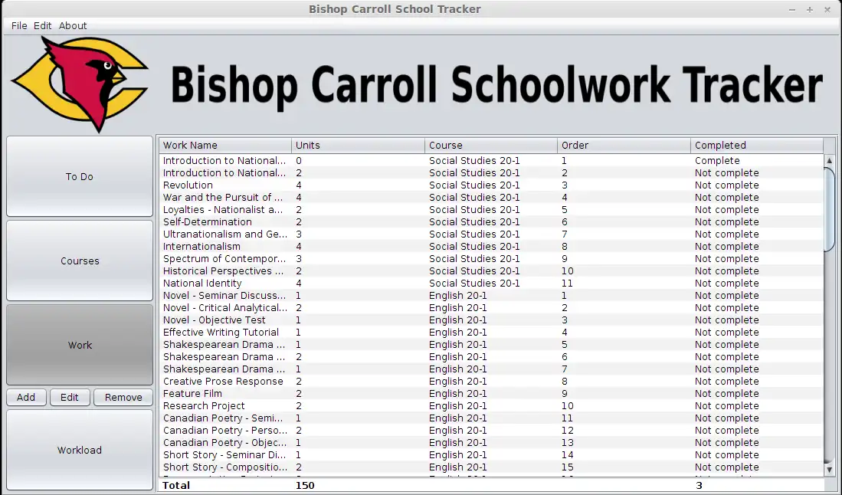842x495 pixels.
Task: Select the 'Novel - Objective Test' row
Action: [491, 320]
